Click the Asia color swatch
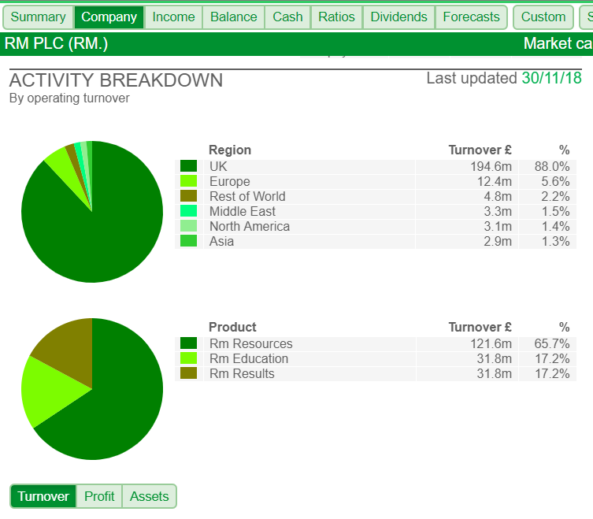The image size is (593, 519). 188,241
